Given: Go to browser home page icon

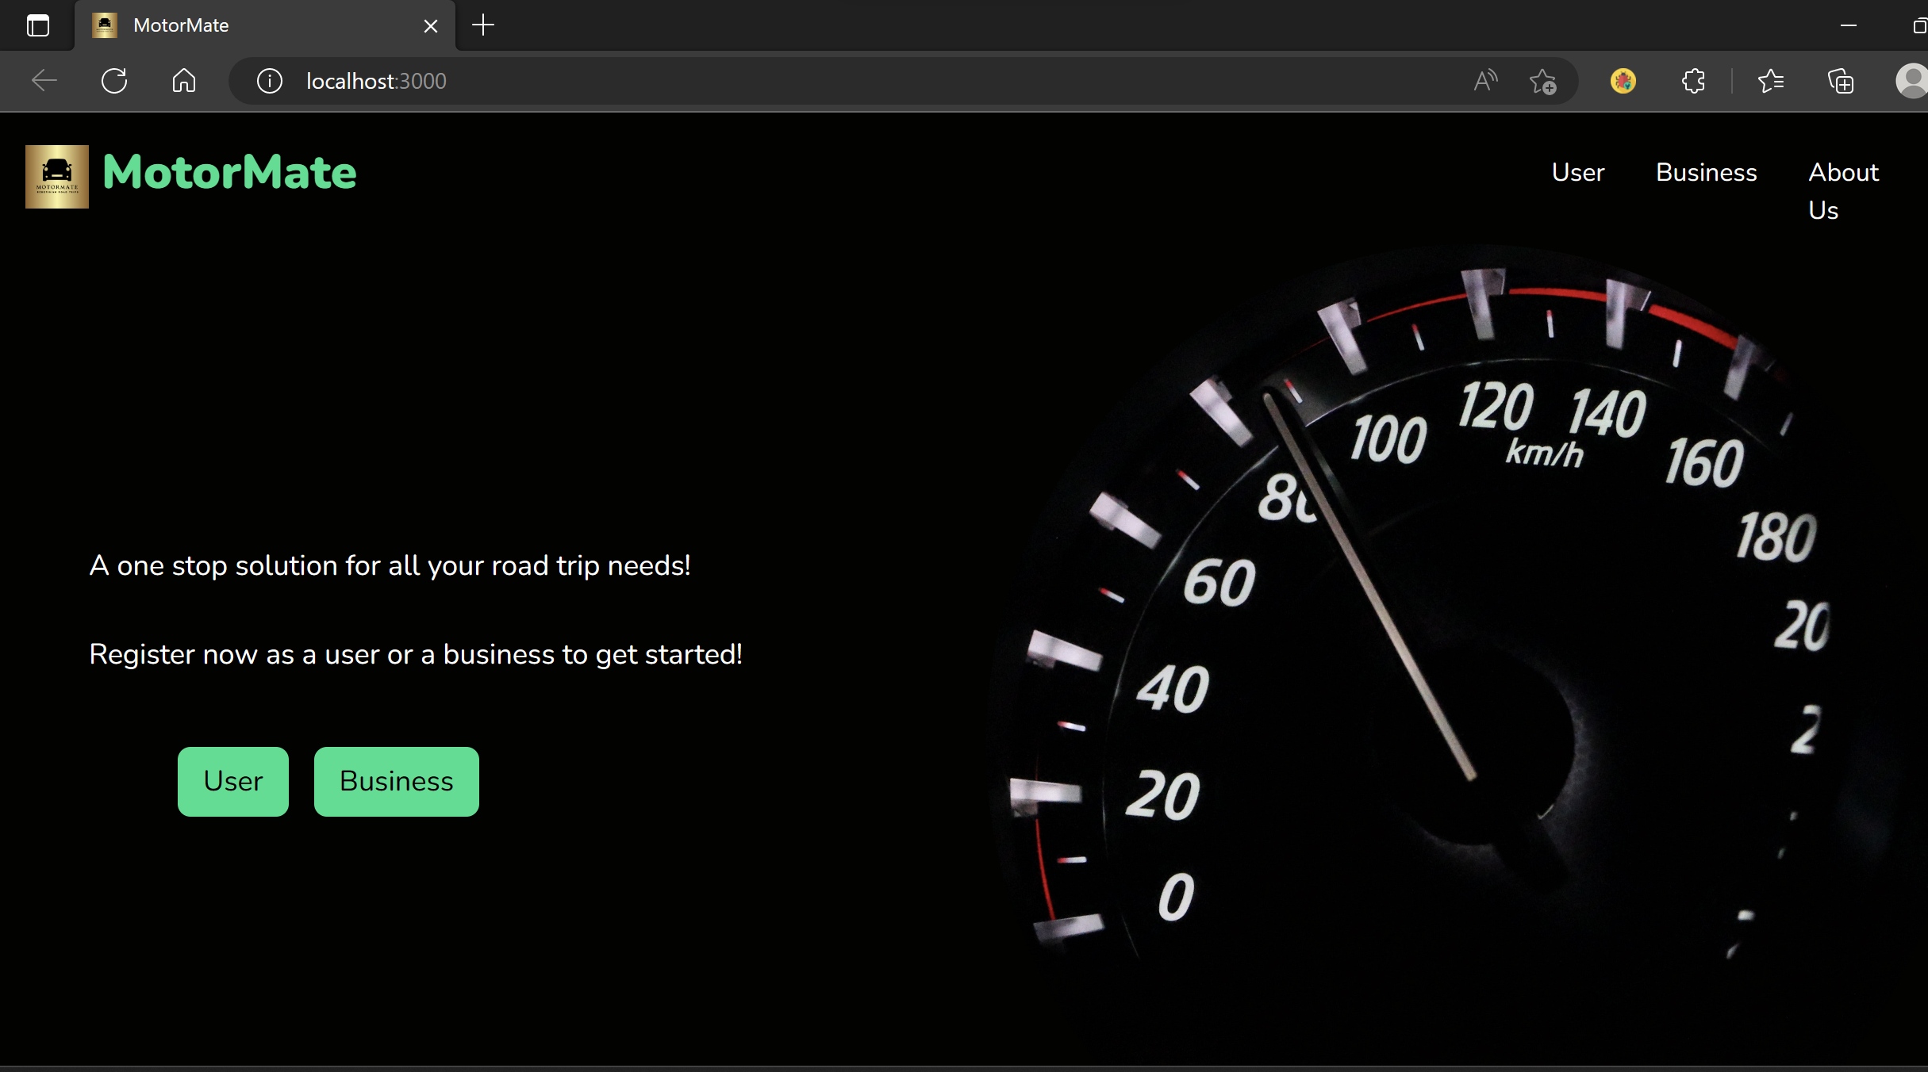Looking at the screenshot, I should 183,81.
